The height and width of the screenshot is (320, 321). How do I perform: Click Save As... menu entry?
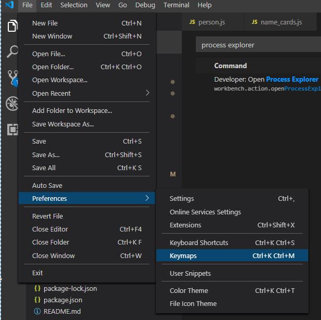tap(87, 155)
